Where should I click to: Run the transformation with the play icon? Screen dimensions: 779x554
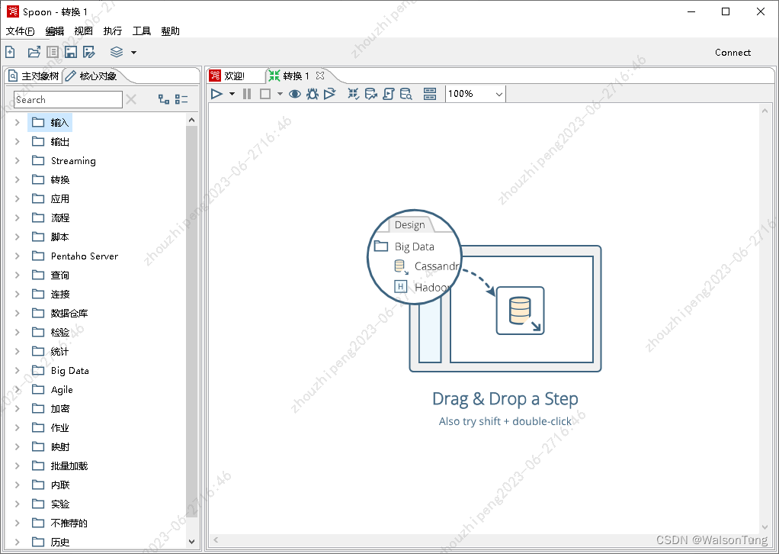coord(216,94)
